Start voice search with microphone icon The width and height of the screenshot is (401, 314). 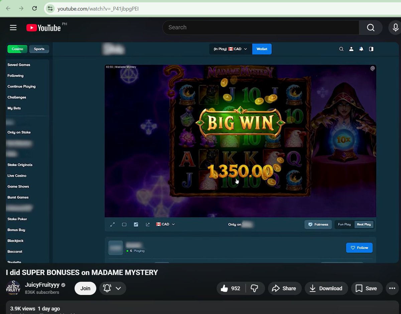coord(395,27)
